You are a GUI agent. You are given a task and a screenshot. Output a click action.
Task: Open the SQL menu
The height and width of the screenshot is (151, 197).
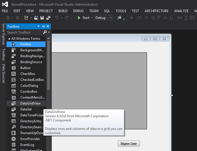point(107,11)
